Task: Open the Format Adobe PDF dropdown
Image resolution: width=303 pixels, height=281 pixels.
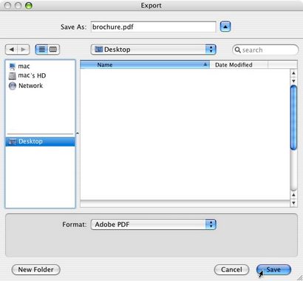Action: click(x=153, y=225)
